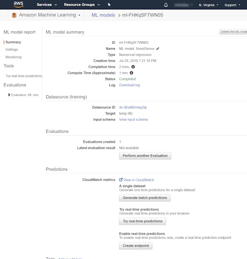Edit the model name with pencil icon

(158, 49)
